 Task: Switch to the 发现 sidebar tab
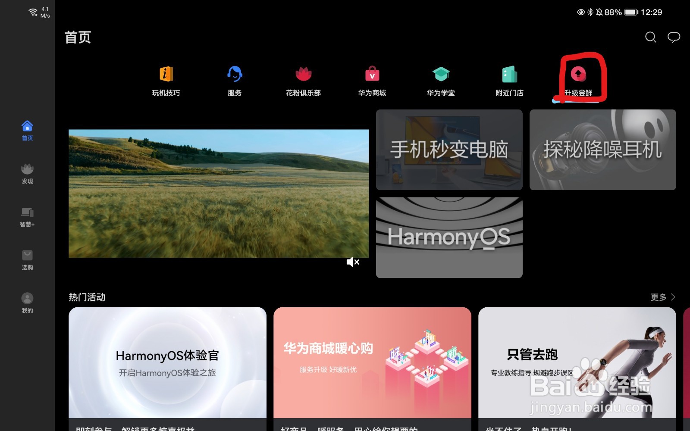pos(27,172)
